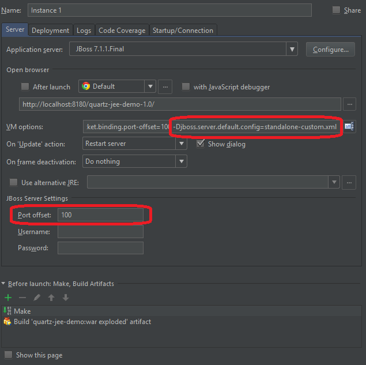Open the Code Coverage tab

tap(122, 31)
